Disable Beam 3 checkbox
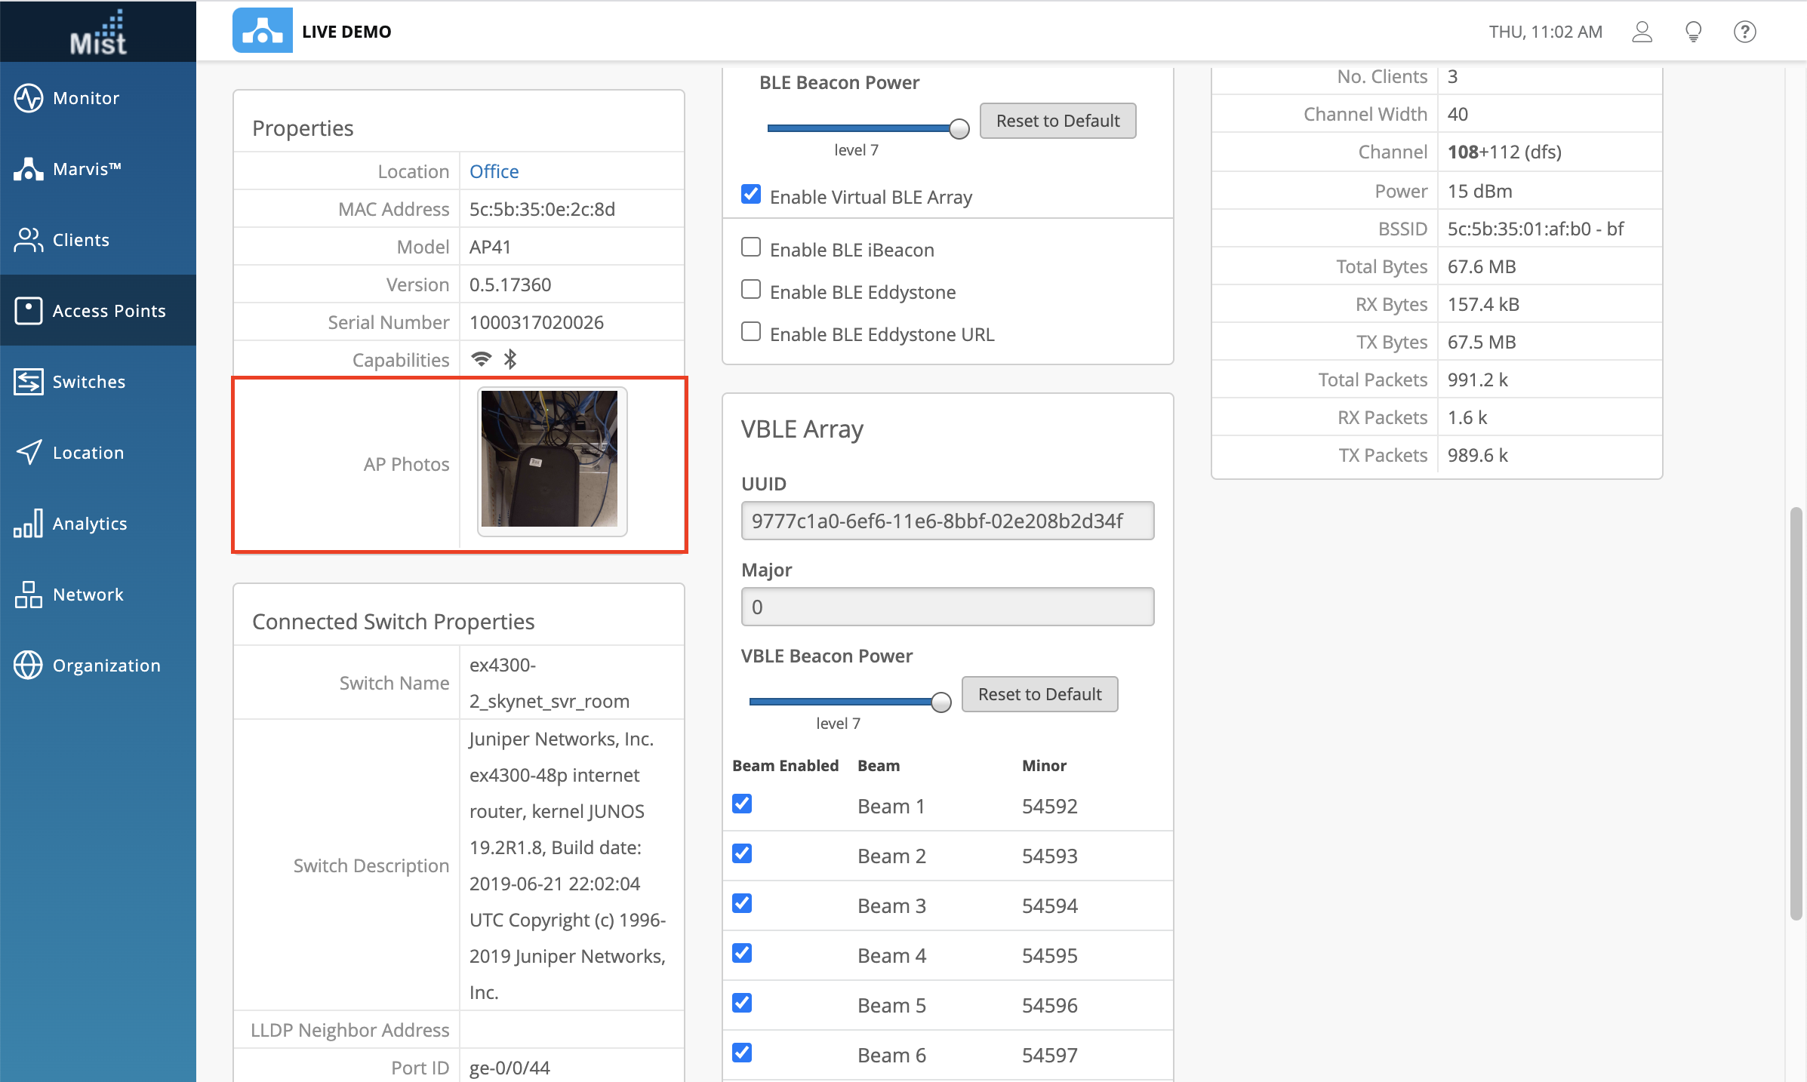Viewport: 1807px width, 1082px height. 742,903
